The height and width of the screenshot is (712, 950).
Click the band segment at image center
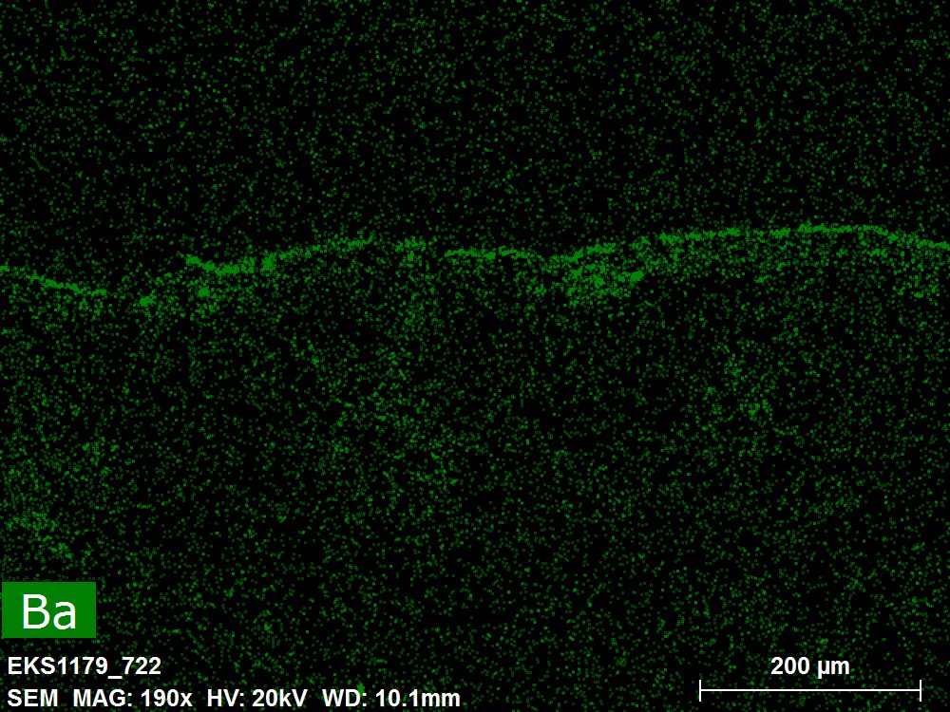[475, 253]
